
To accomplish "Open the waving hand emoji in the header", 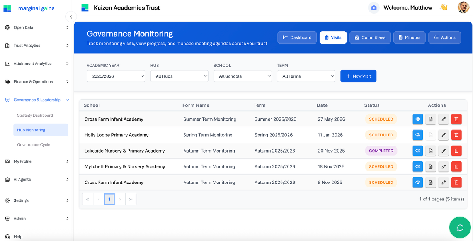I will click(x=444, y=7).
